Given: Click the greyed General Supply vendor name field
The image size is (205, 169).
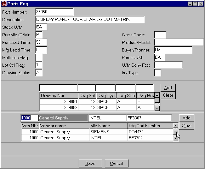Looking at the screenshot, I should point(63,118).
